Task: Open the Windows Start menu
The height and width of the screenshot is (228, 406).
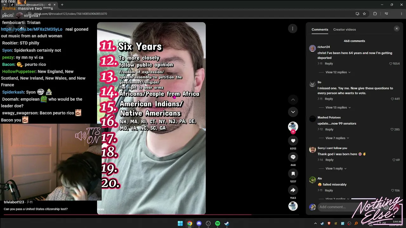Action: tap(180, 224)
